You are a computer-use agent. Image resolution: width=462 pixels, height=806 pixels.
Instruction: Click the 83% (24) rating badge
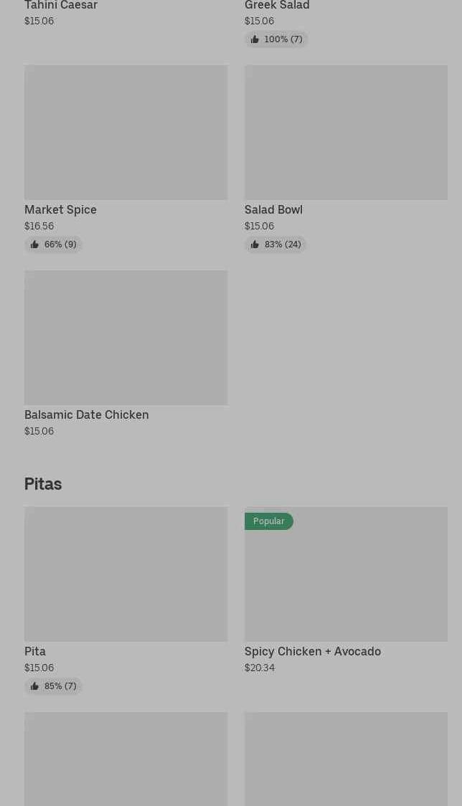282,245
